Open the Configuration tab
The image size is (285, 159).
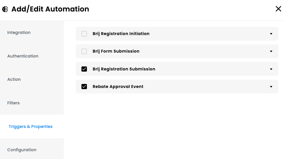22,150
